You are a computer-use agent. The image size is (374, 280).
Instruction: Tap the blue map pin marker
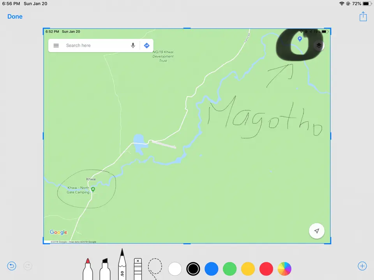click(300, 39)
